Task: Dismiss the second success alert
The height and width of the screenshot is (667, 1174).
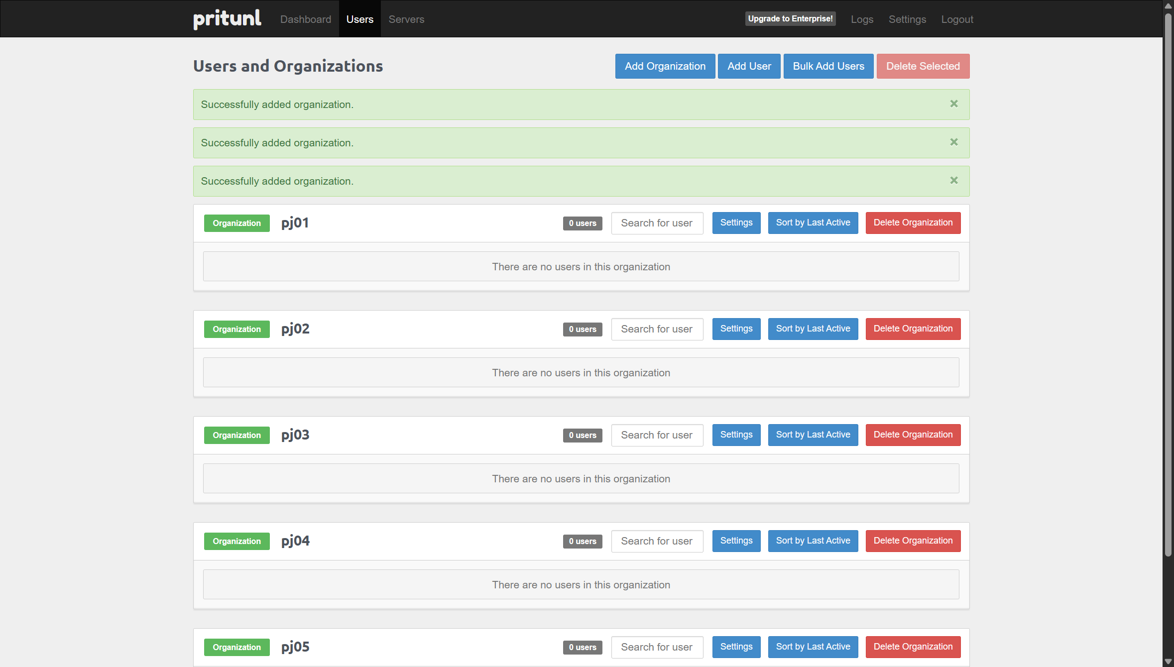Action: click(953, 142)
